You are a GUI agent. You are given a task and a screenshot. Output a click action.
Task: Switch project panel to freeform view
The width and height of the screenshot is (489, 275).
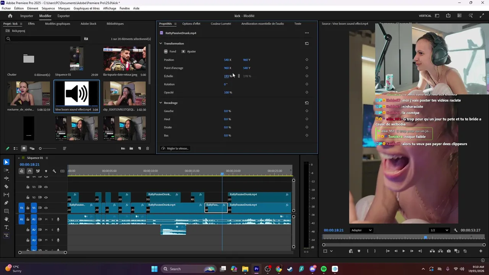32,149
